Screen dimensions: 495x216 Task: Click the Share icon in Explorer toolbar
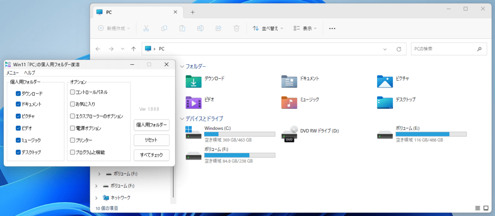pyautogui.click(x=218, y=29)
